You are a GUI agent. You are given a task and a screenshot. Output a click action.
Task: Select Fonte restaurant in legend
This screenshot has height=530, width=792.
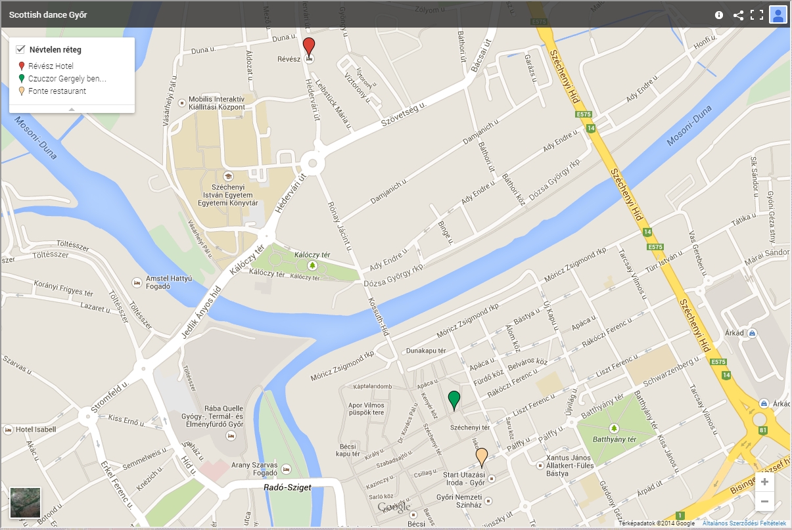coord(57,91)
